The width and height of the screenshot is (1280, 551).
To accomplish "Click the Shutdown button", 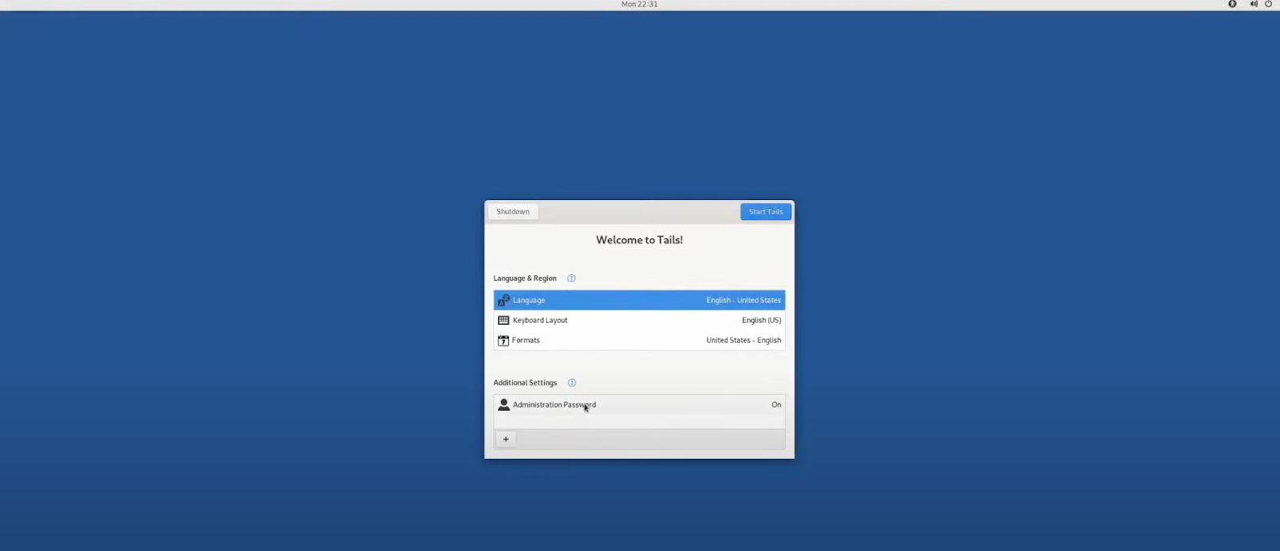I will click(513, 212).
